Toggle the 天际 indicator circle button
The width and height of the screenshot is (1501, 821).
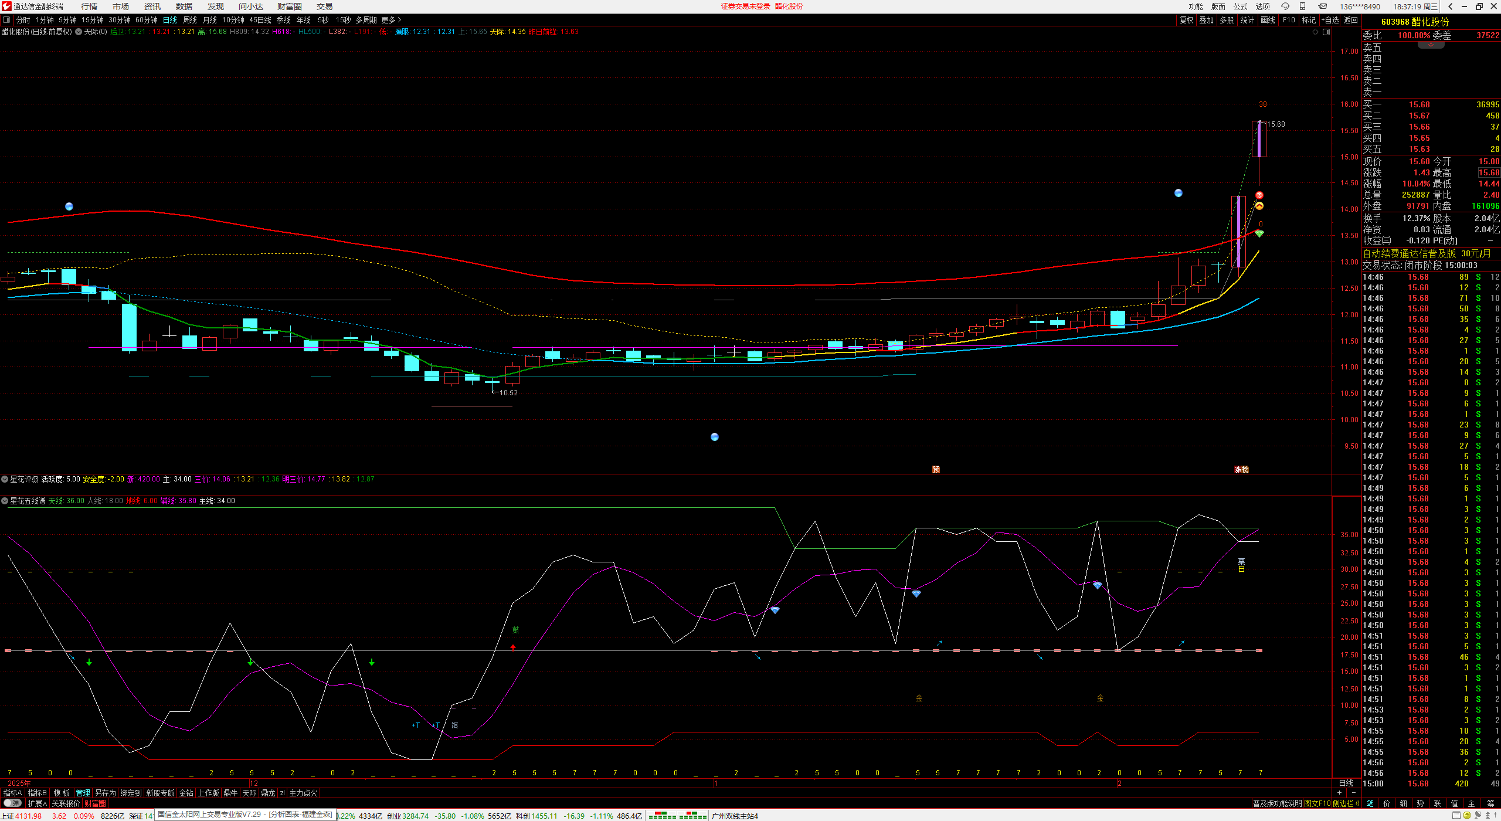[79, 32]
